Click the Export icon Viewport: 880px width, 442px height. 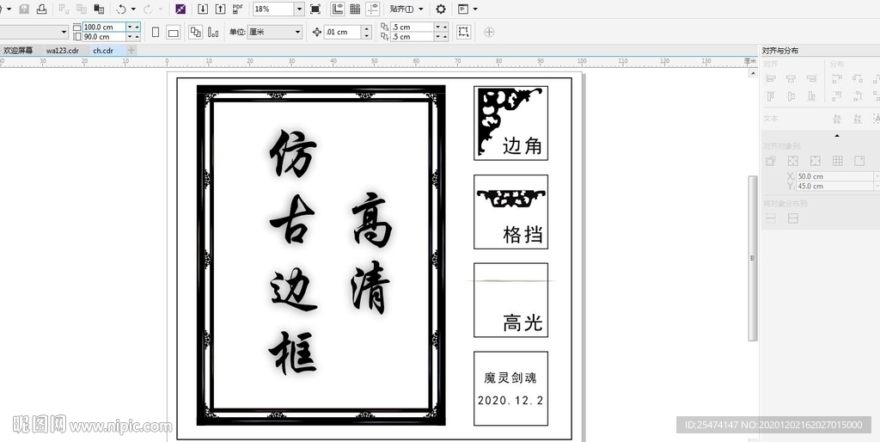pos(220,9)
